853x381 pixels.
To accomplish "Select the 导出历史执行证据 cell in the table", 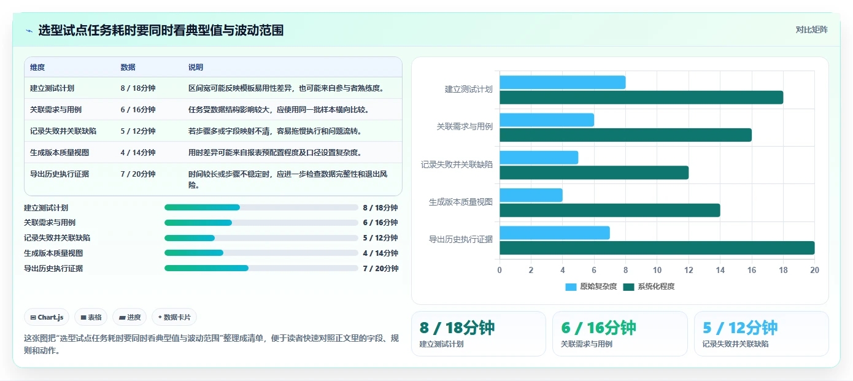I will (x=60, y=174).
